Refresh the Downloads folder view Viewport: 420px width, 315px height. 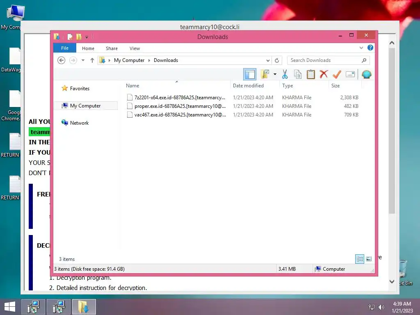coord(277,60)
